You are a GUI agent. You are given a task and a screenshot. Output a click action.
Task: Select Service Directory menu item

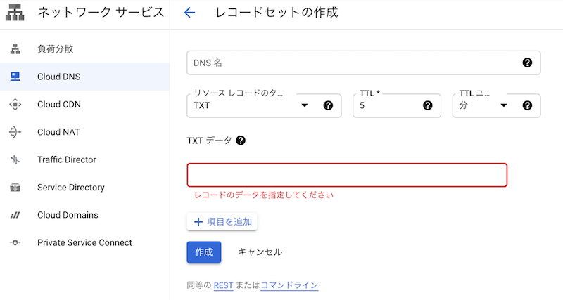point(70,188)
